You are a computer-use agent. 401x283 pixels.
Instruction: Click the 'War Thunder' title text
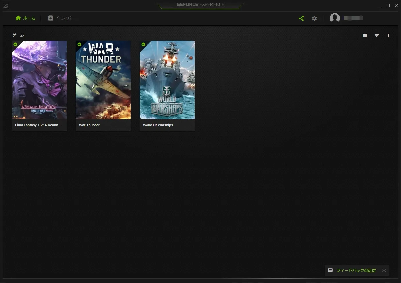89,125
